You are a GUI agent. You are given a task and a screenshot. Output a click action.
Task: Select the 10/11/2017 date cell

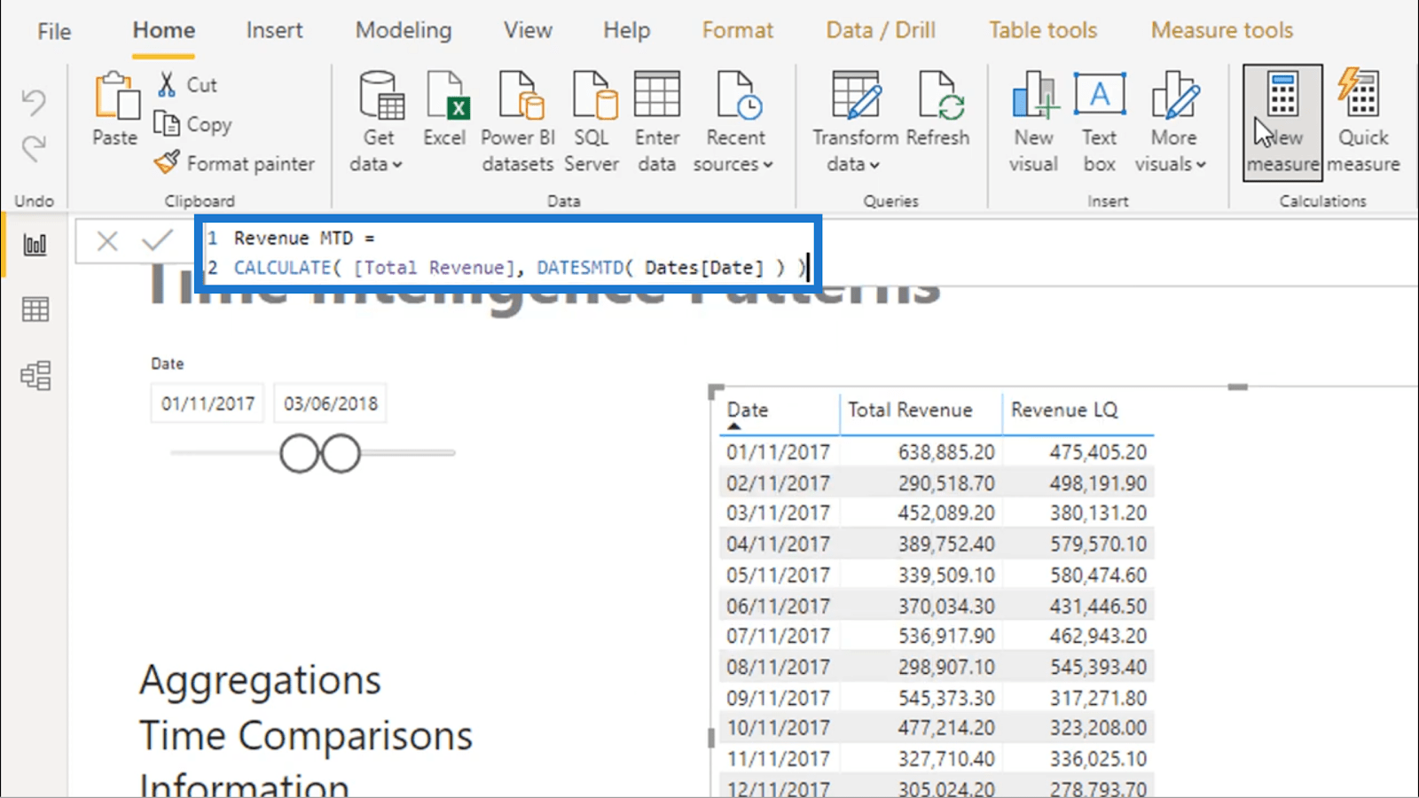coord(778,728)
